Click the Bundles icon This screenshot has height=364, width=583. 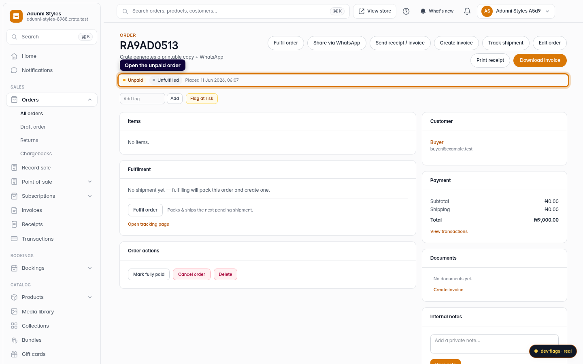14,340
